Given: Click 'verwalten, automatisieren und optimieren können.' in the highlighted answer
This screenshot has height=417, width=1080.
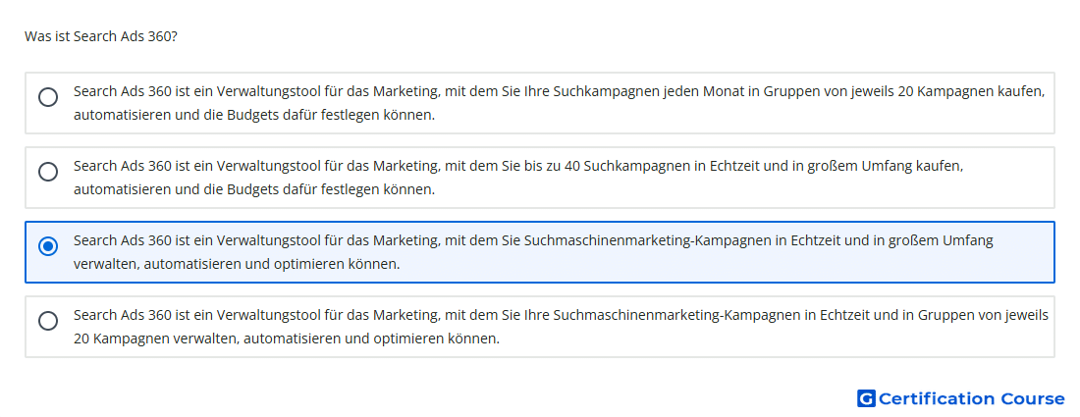Looking at the screenshot, I should pos(237,264).
